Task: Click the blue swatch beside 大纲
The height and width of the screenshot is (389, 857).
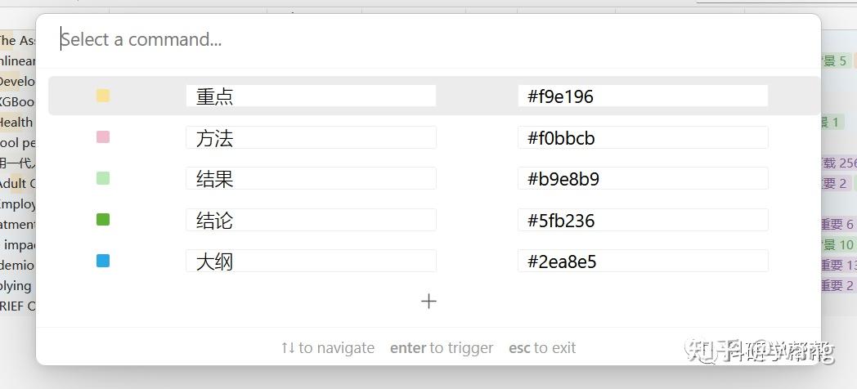Action: (x=103, y=261)
